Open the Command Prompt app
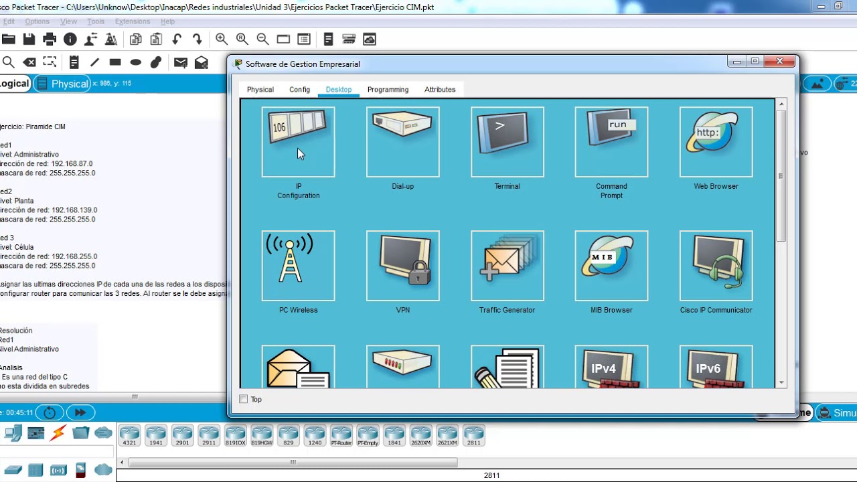Screen dimensions: 857x482 tap(611, 142)
